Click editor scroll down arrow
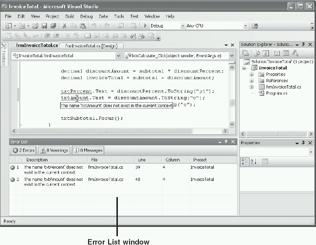The height and width of the screenshot is (245, 316). click(232, 124)
